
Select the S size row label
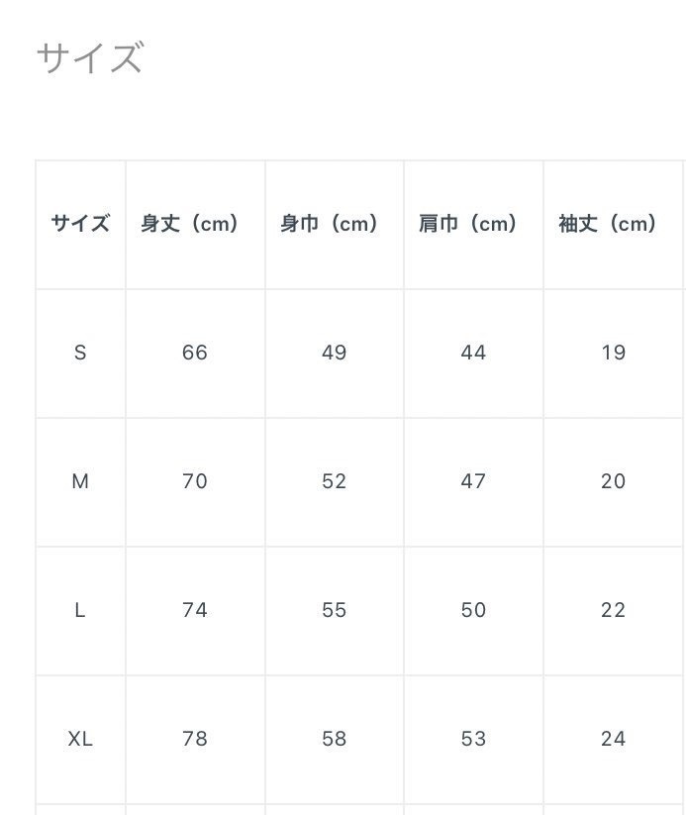(80, 353)
